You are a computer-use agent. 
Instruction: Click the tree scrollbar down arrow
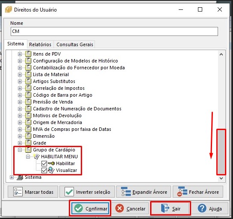(221, 178)
